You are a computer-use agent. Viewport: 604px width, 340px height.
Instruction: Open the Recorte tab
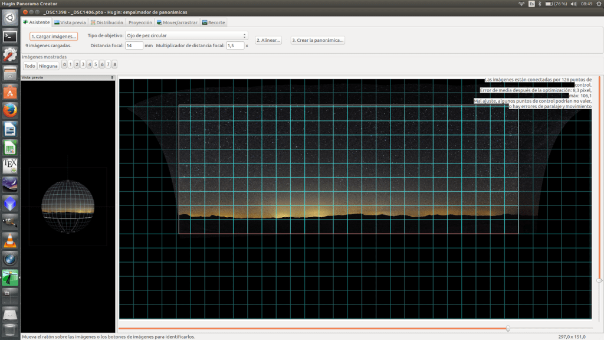(x=213, y=22)
